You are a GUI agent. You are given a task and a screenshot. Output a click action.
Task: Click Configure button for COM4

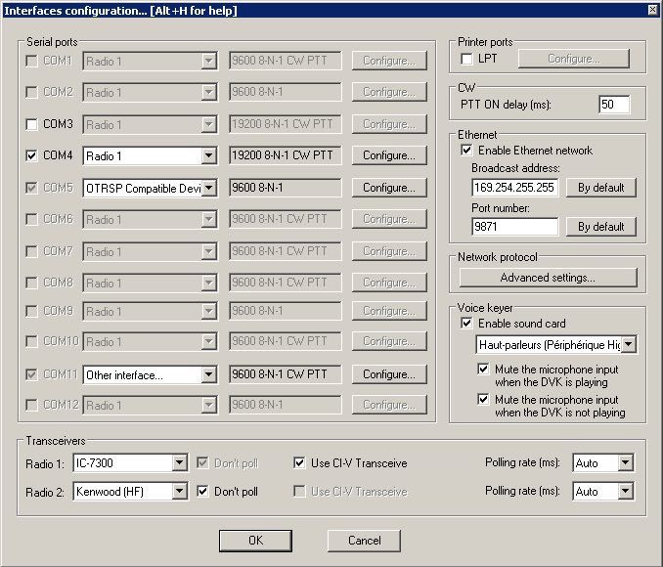[x=389, y=155]
